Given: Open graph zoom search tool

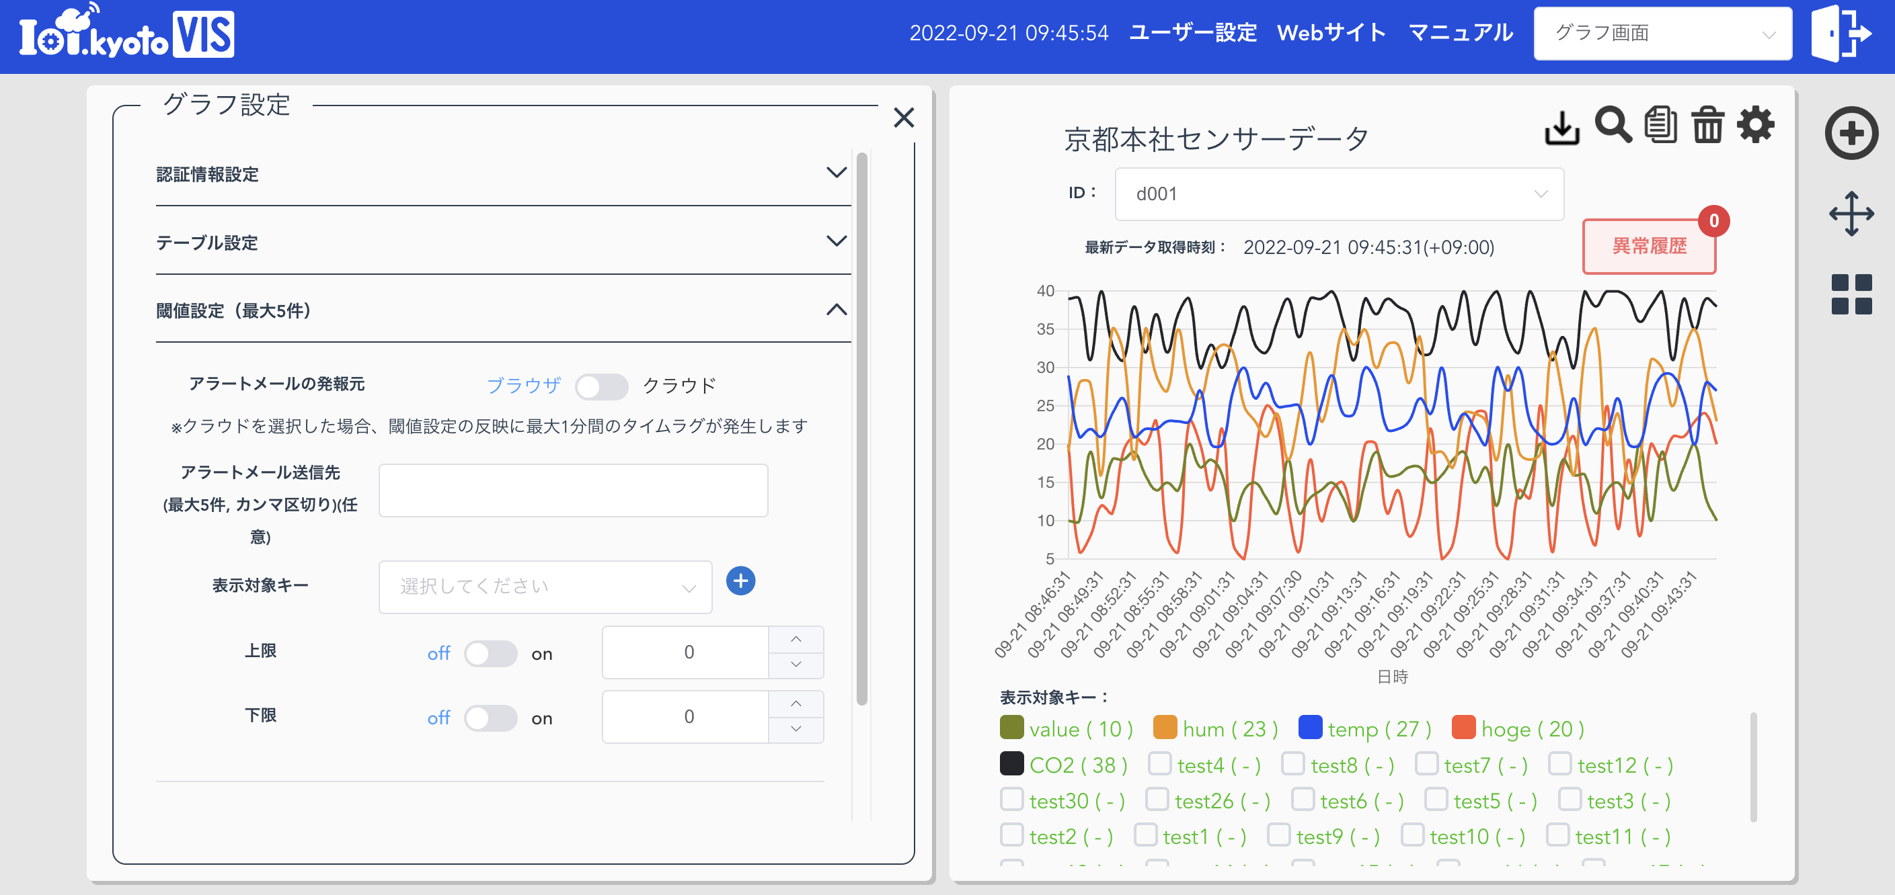Looking at the screenshot, I should (x=1612, y=125).
